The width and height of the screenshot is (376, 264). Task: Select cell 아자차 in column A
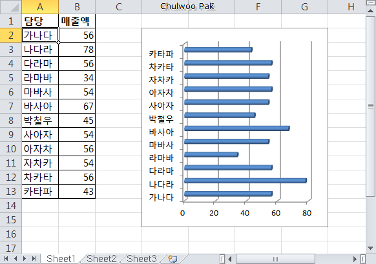click(40, 148)
